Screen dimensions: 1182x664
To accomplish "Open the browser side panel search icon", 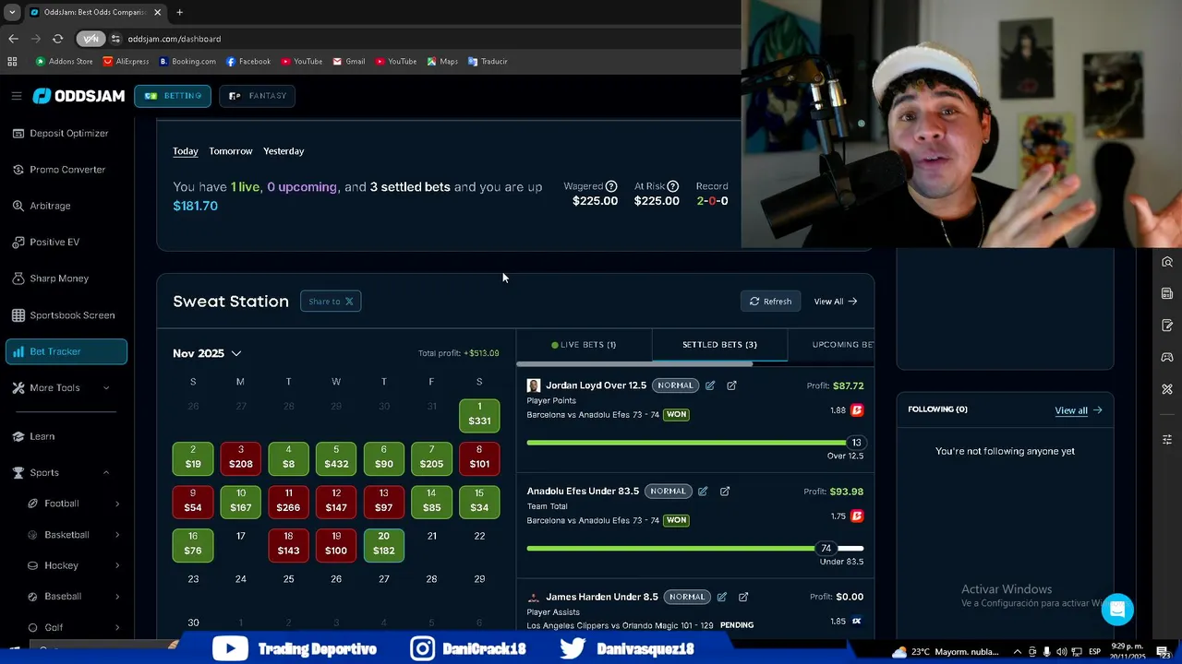I will click(1167, 262).
